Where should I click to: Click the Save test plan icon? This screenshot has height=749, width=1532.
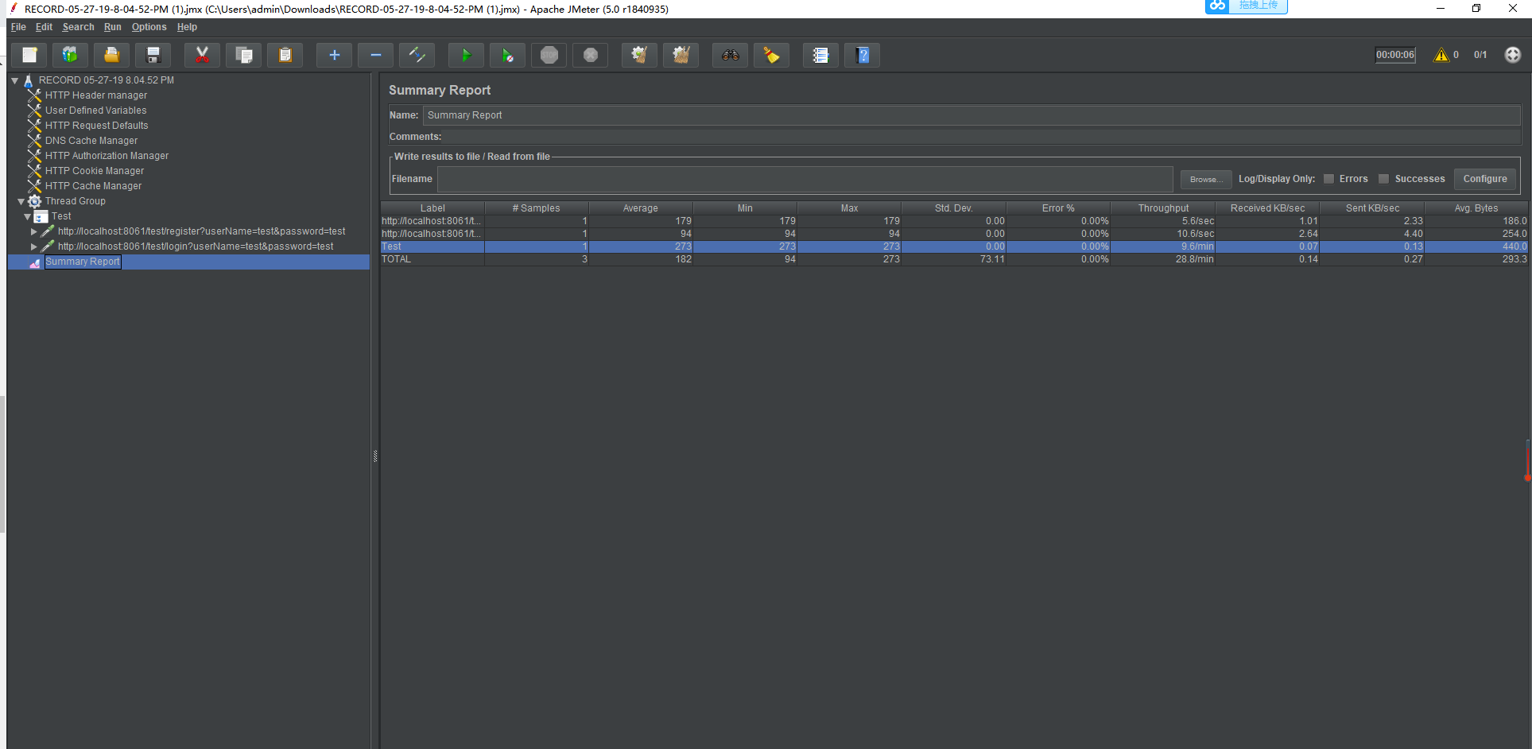click(x=153, y=55)
